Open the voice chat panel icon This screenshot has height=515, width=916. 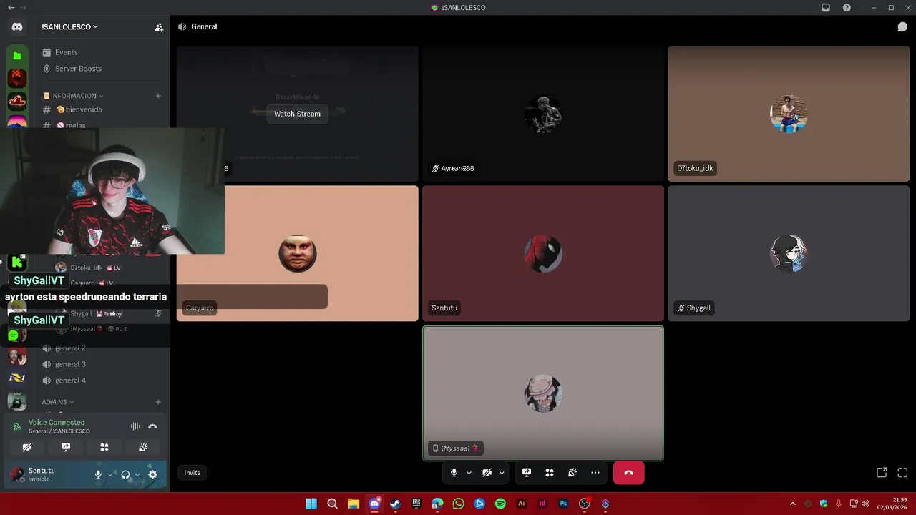[902, 26]
